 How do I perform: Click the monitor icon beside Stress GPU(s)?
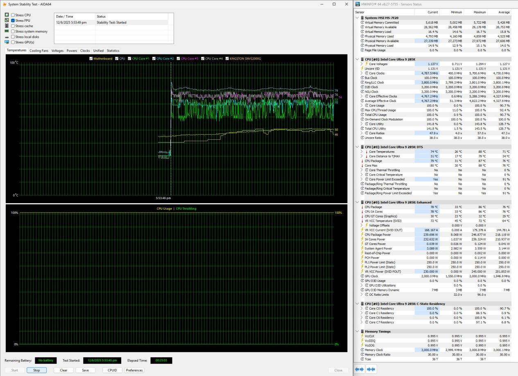[7, 42]
